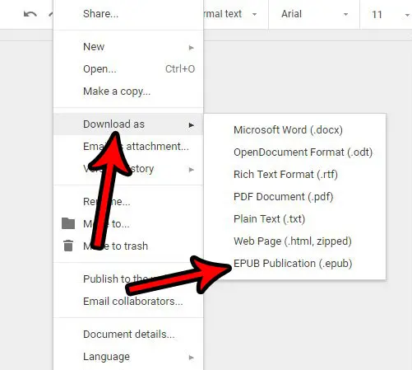Viewport: 412px width, 370px height.
Task: Select Make a copy...
Action: (128, 91)
